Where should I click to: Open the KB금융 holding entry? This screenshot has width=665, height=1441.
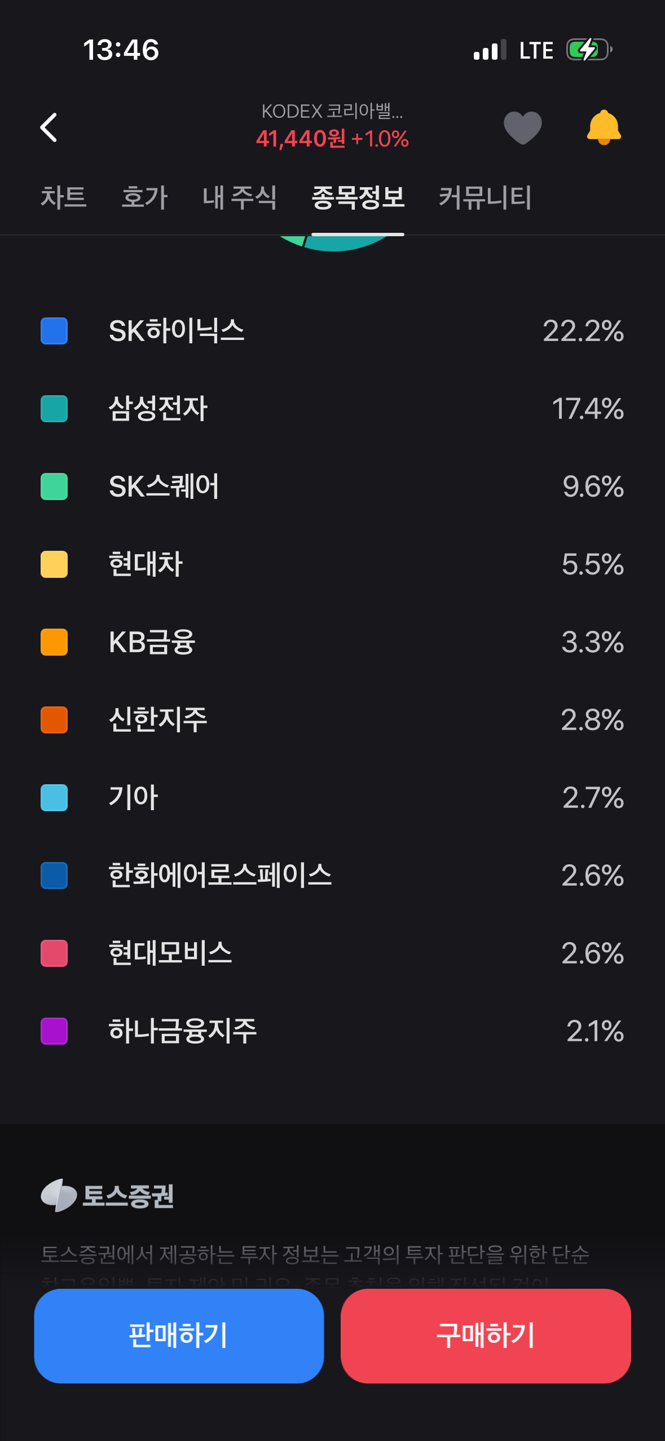(x=332, y=642)
